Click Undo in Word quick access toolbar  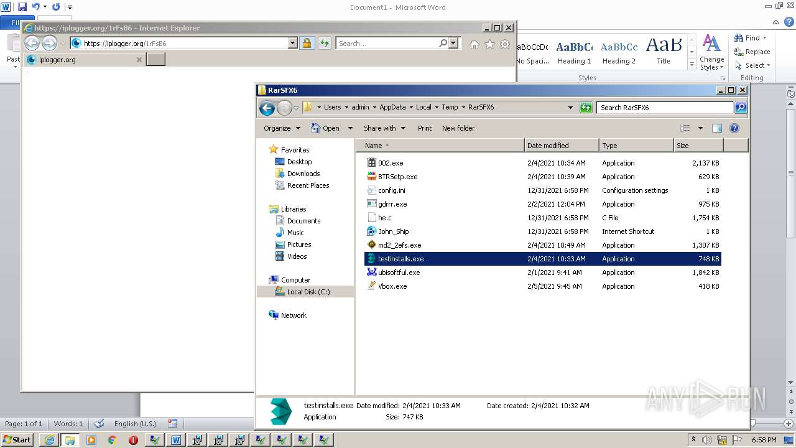(x=35, y=7)
